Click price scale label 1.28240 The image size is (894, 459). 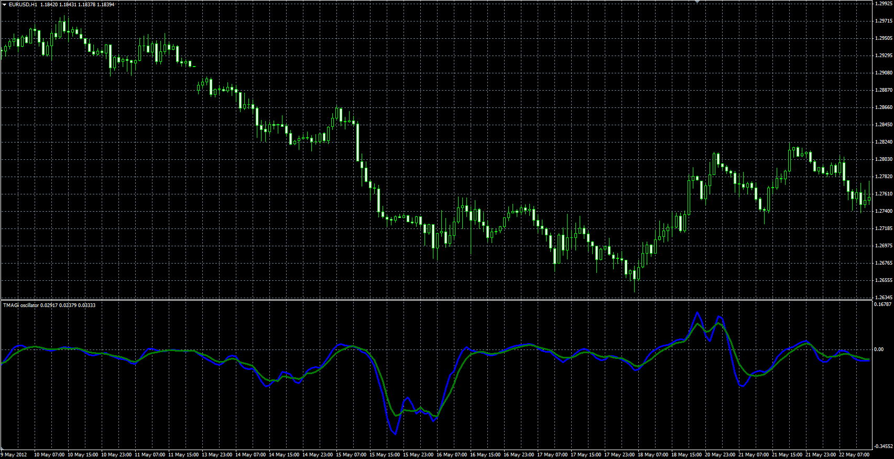884,142
